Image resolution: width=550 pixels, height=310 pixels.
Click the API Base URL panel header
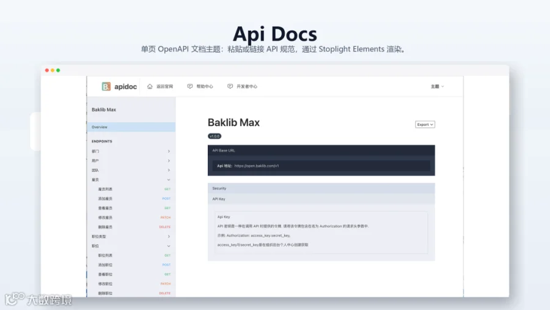(321, 150)
